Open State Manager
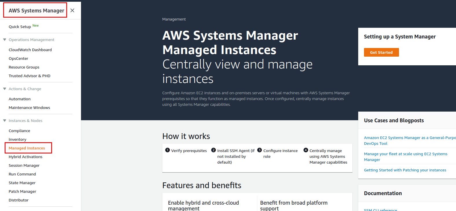 22,183
